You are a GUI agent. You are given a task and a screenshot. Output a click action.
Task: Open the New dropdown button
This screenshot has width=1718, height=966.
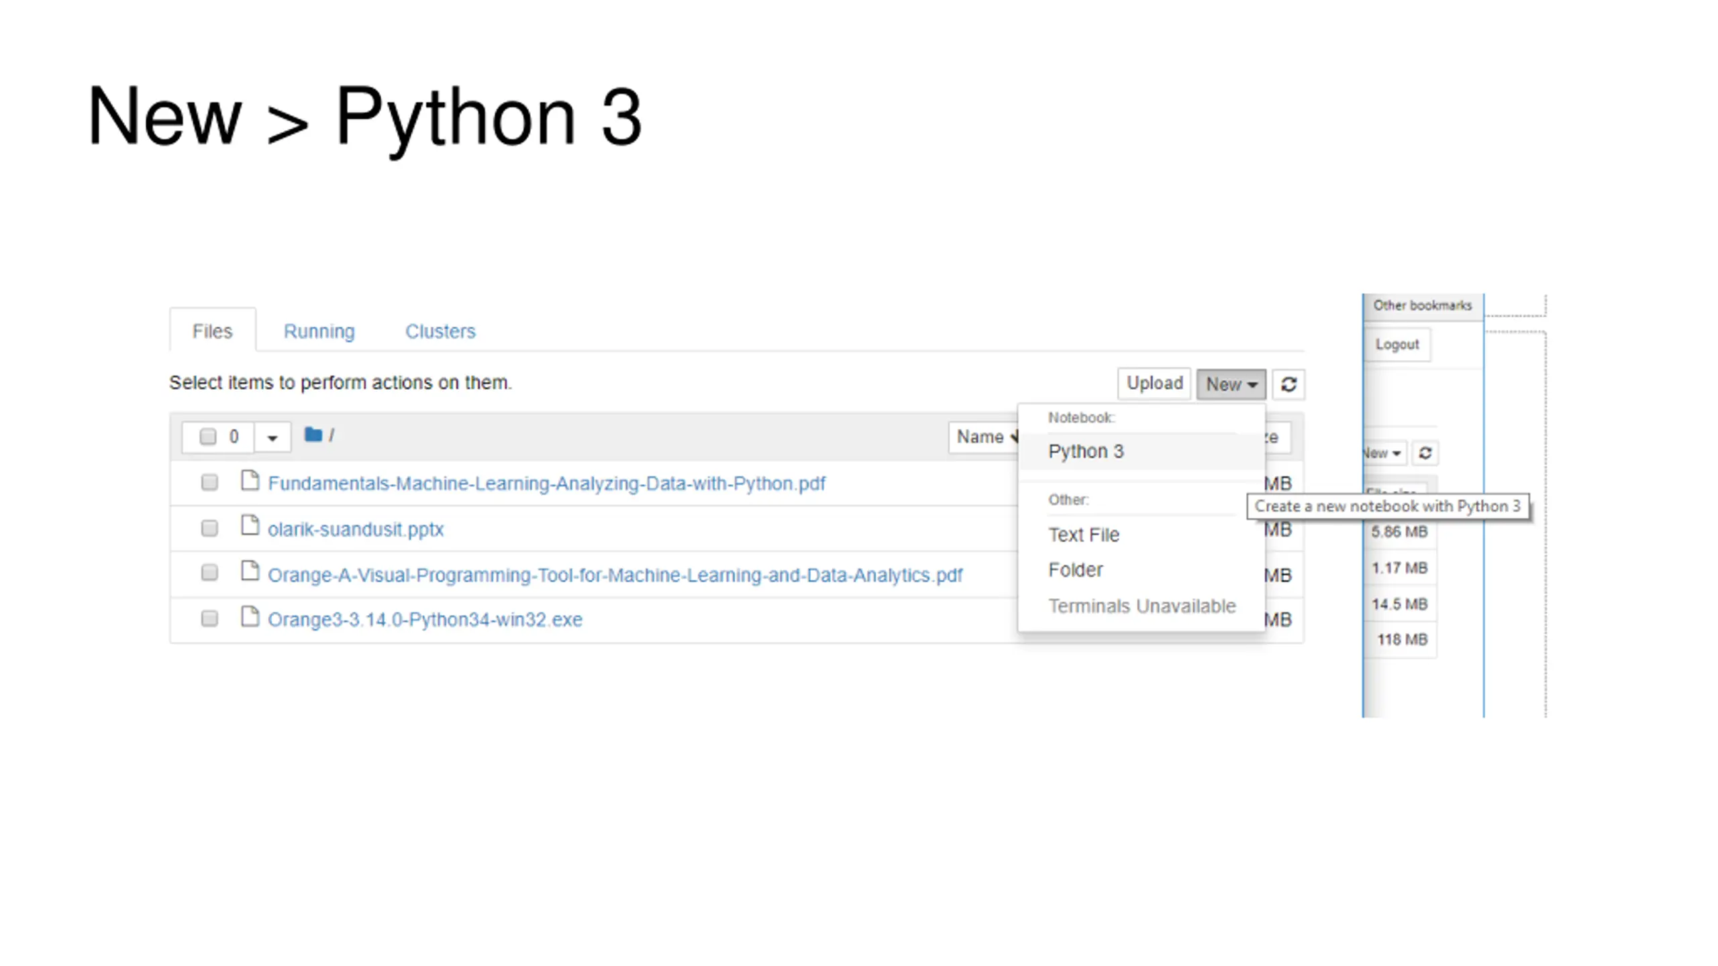point(1230,384)
